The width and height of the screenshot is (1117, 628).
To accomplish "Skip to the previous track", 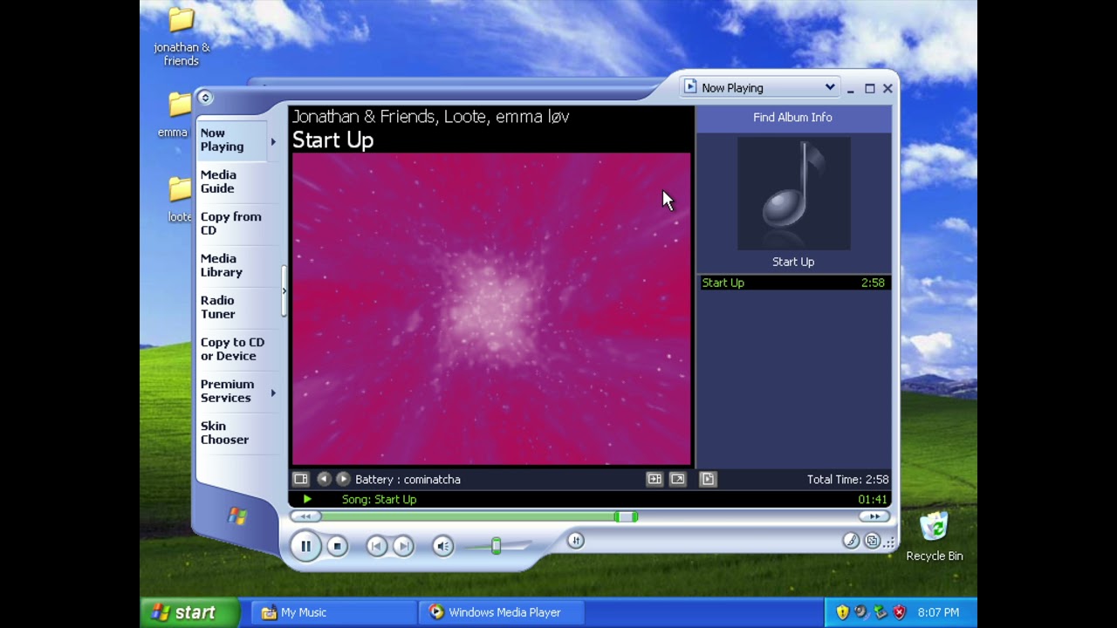I will (376, 546).
